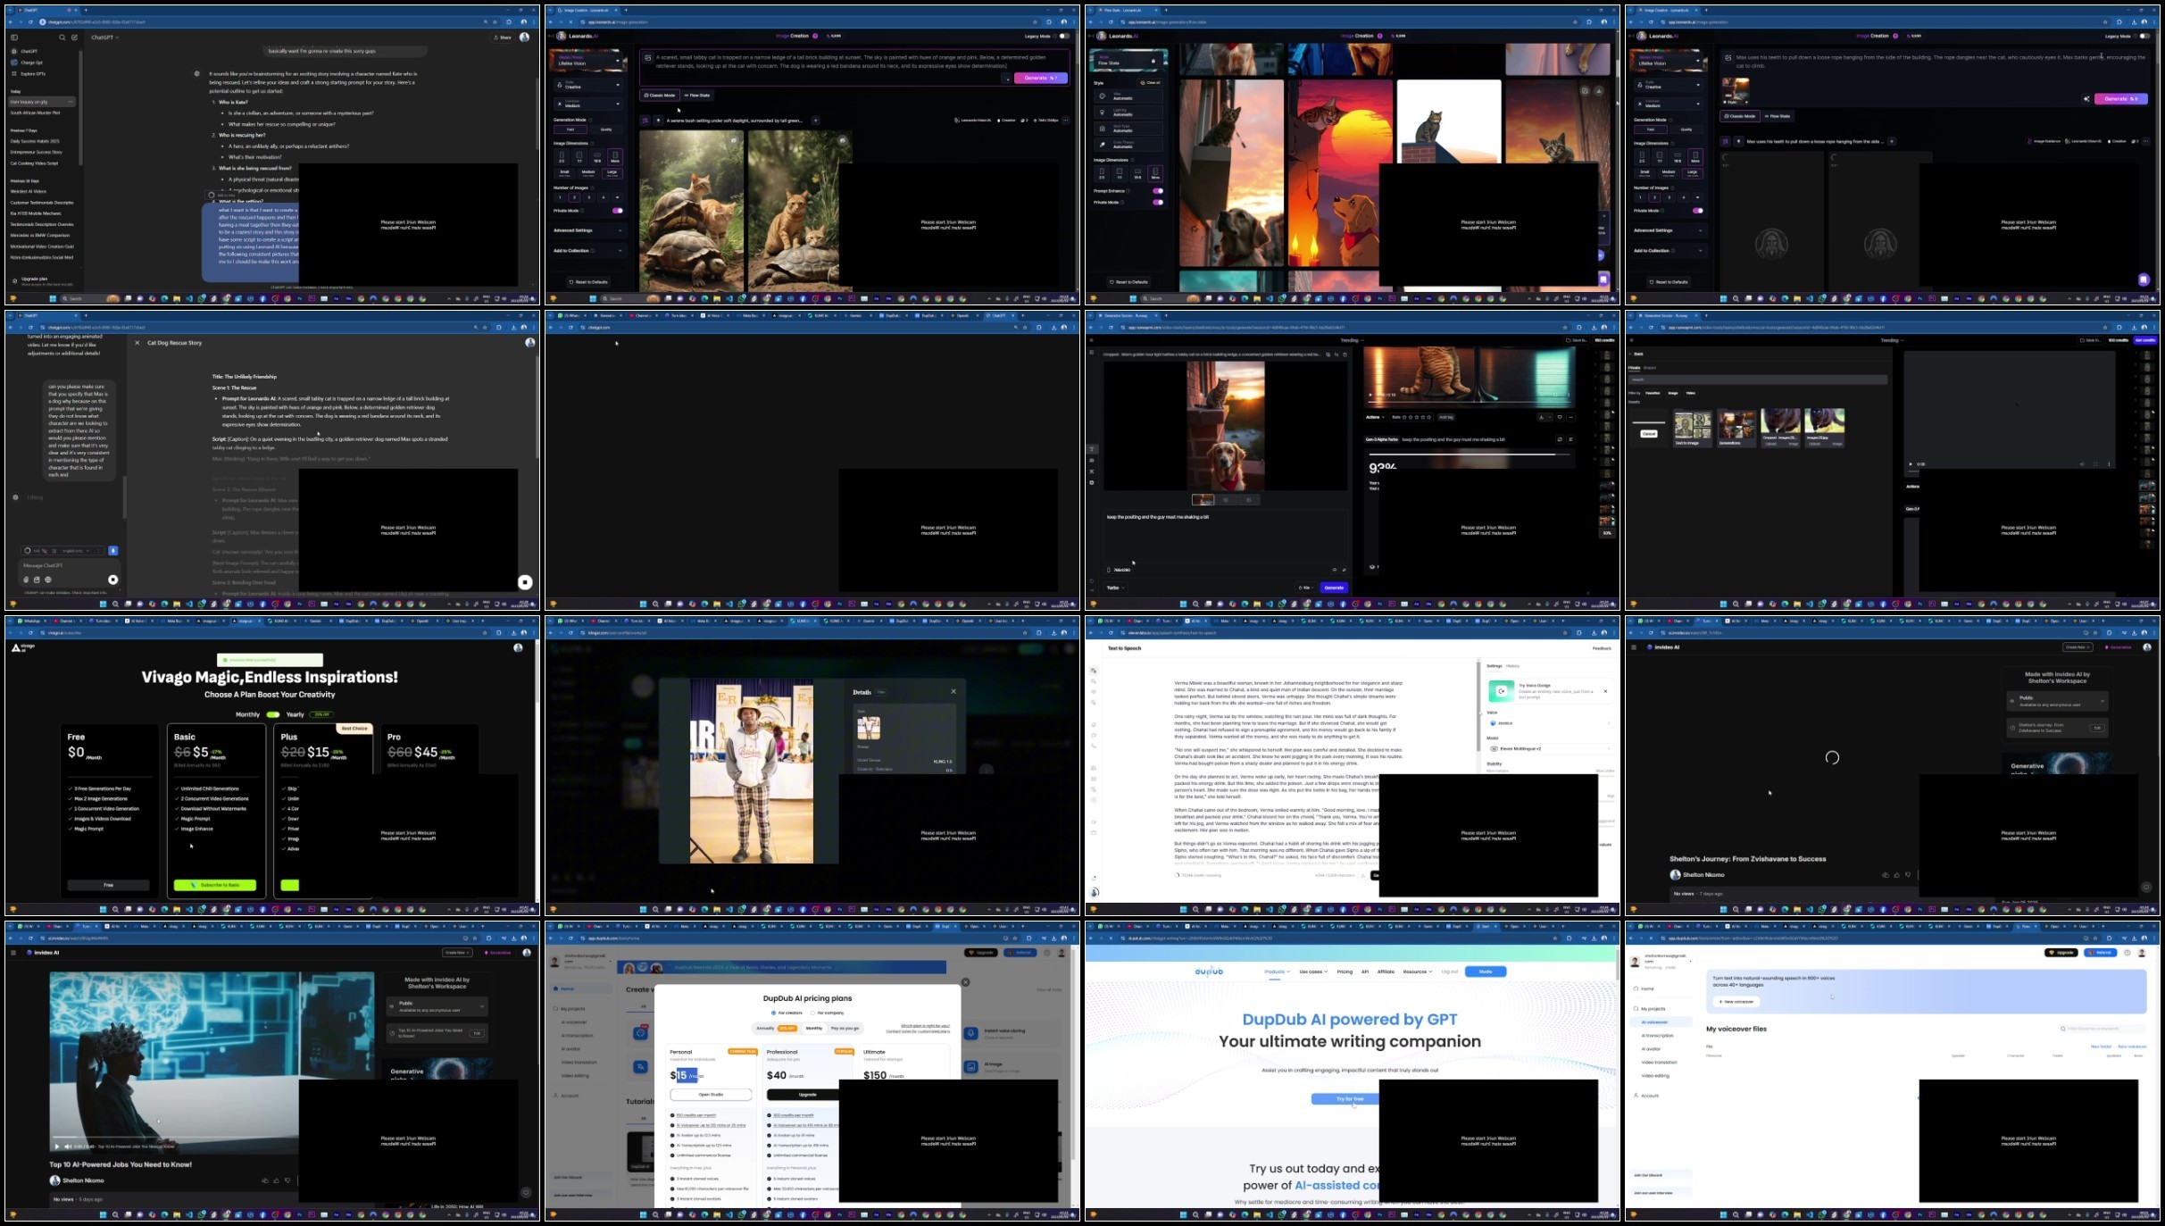Click the blue Generate button in the Runway golden retriever window

pos(1334,588)
